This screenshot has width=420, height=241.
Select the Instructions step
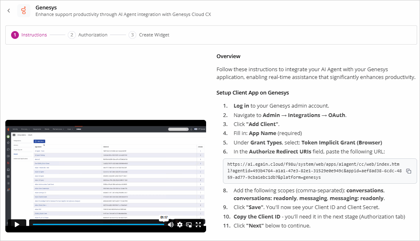[x=30, y=35]
